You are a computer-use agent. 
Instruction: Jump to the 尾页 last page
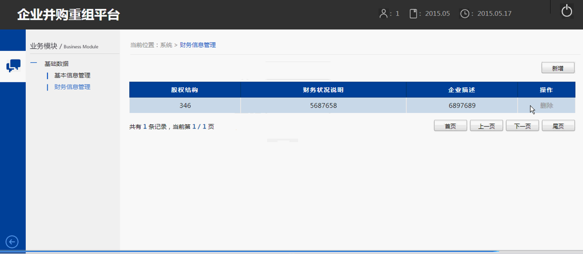558,126
